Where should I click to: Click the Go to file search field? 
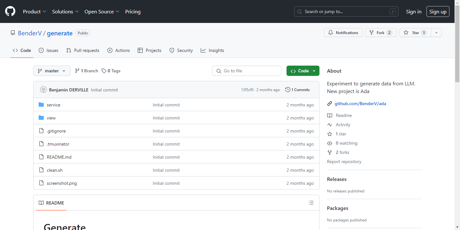coord(247,71)
